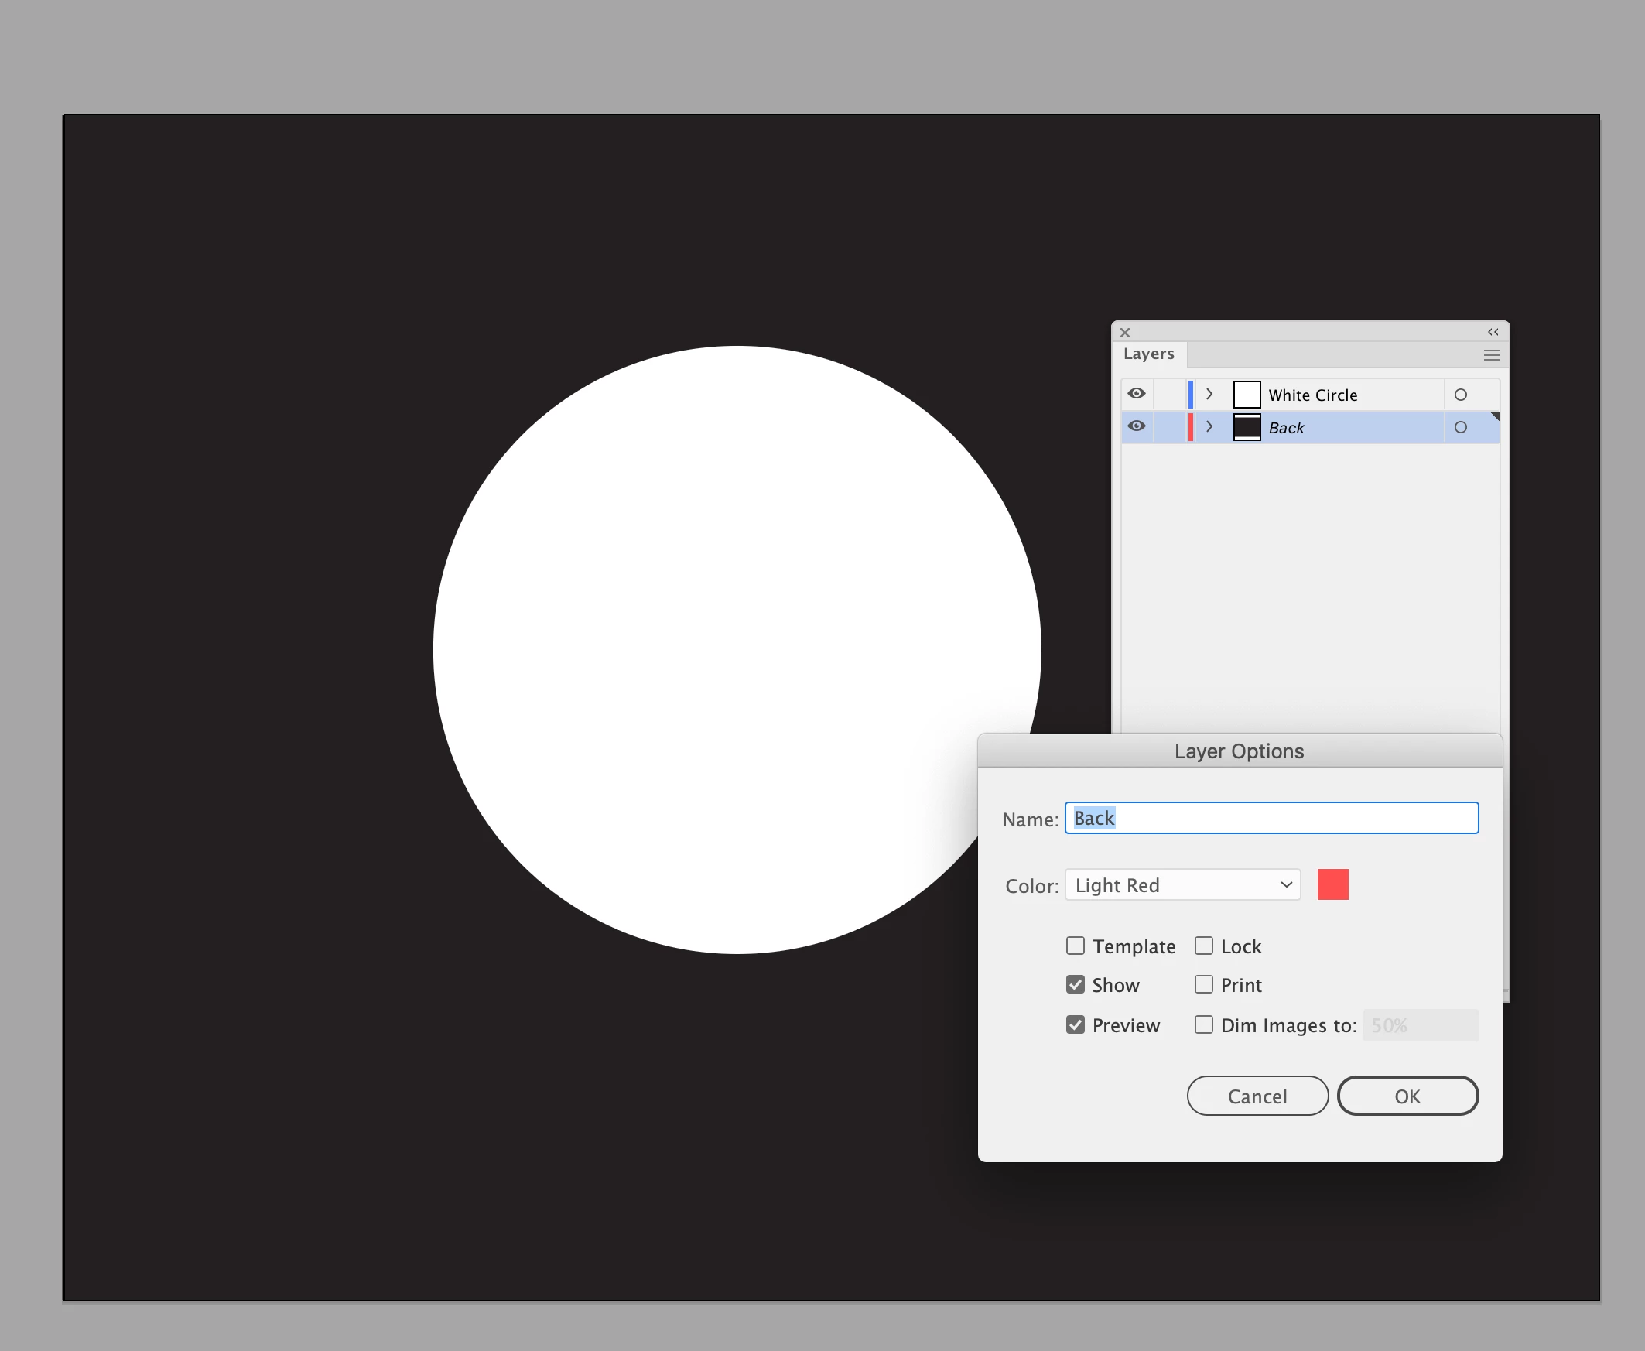
Task: Collapse Layers panel with double-arrow icon
Action: coord(1493,332)
